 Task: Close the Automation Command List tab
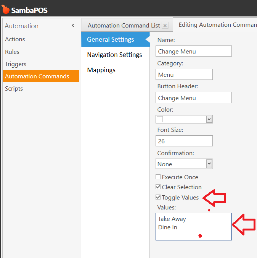pyautogui.click(x=165, y=26)
